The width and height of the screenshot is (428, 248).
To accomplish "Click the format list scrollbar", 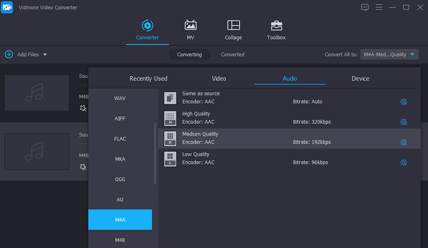I will (x=156, y=153).
